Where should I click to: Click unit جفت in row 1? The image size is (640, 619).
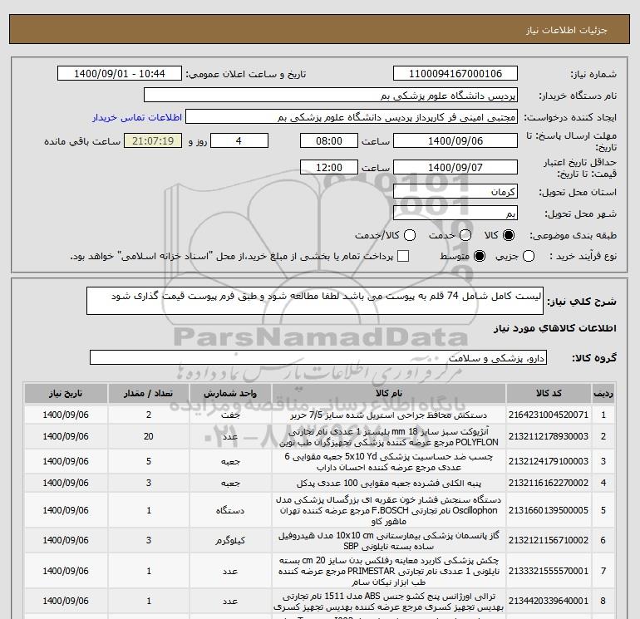[x=230, y=415]
